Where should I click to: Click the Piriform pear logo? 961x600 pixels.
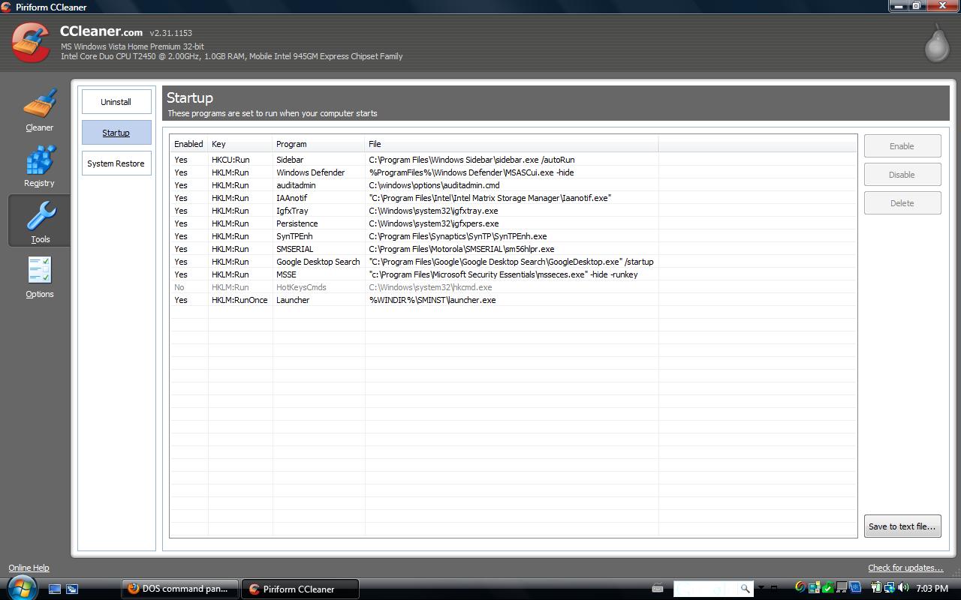click(936, 43)
